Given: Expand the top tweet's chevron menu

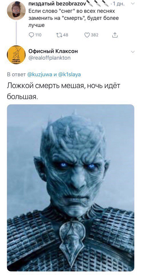Looking at the screenshot, I should coord(133,3).
